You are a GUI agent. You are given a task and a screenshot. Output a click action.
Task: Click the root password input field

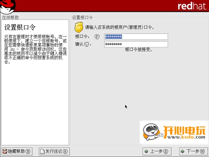136,36
